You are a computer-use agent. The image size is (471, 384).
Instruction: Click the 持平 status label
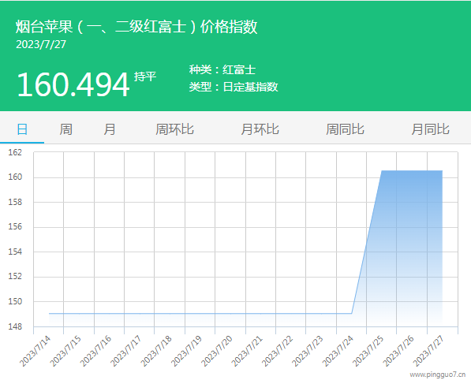[x=145, y=76]
